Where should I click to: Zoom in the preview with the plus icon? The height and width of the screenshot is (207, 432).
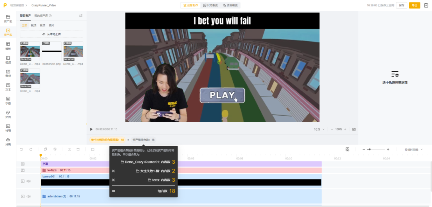345,129
